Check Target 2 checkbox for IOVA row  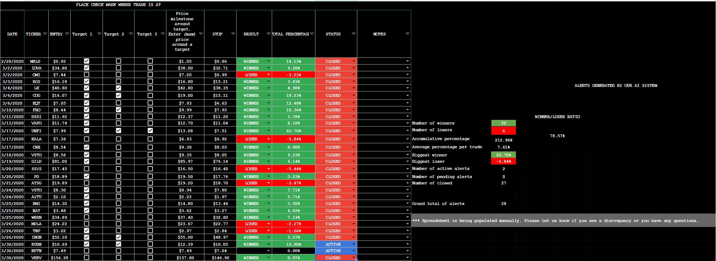(119, 68)
